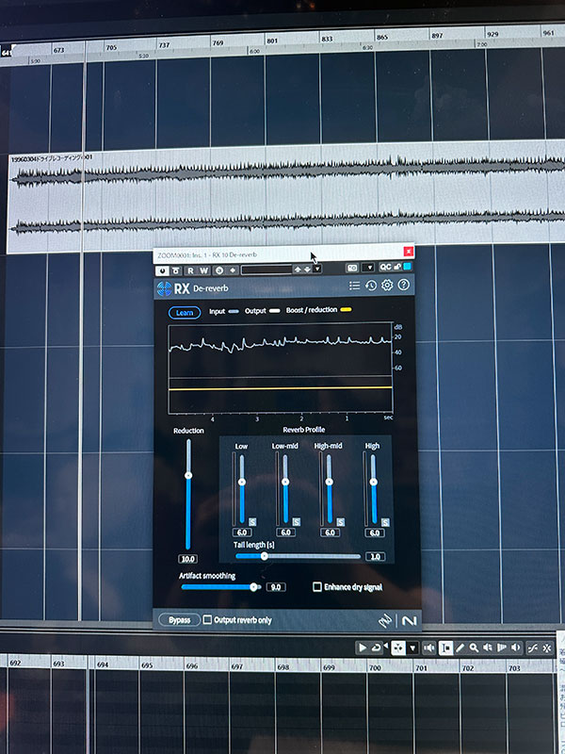The width and height of the screenshot is (565, 754).
Task: Click the RX De-reverb logo icon
Action: pyautogui.click(x=164, y=288)
